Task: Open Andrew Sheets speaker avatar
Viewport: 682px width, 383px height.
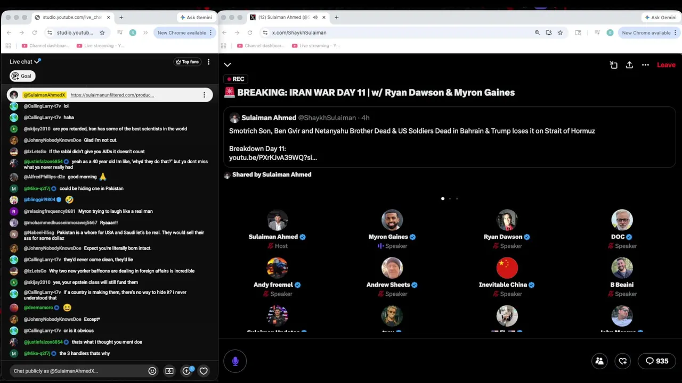Action: point(392,268)
